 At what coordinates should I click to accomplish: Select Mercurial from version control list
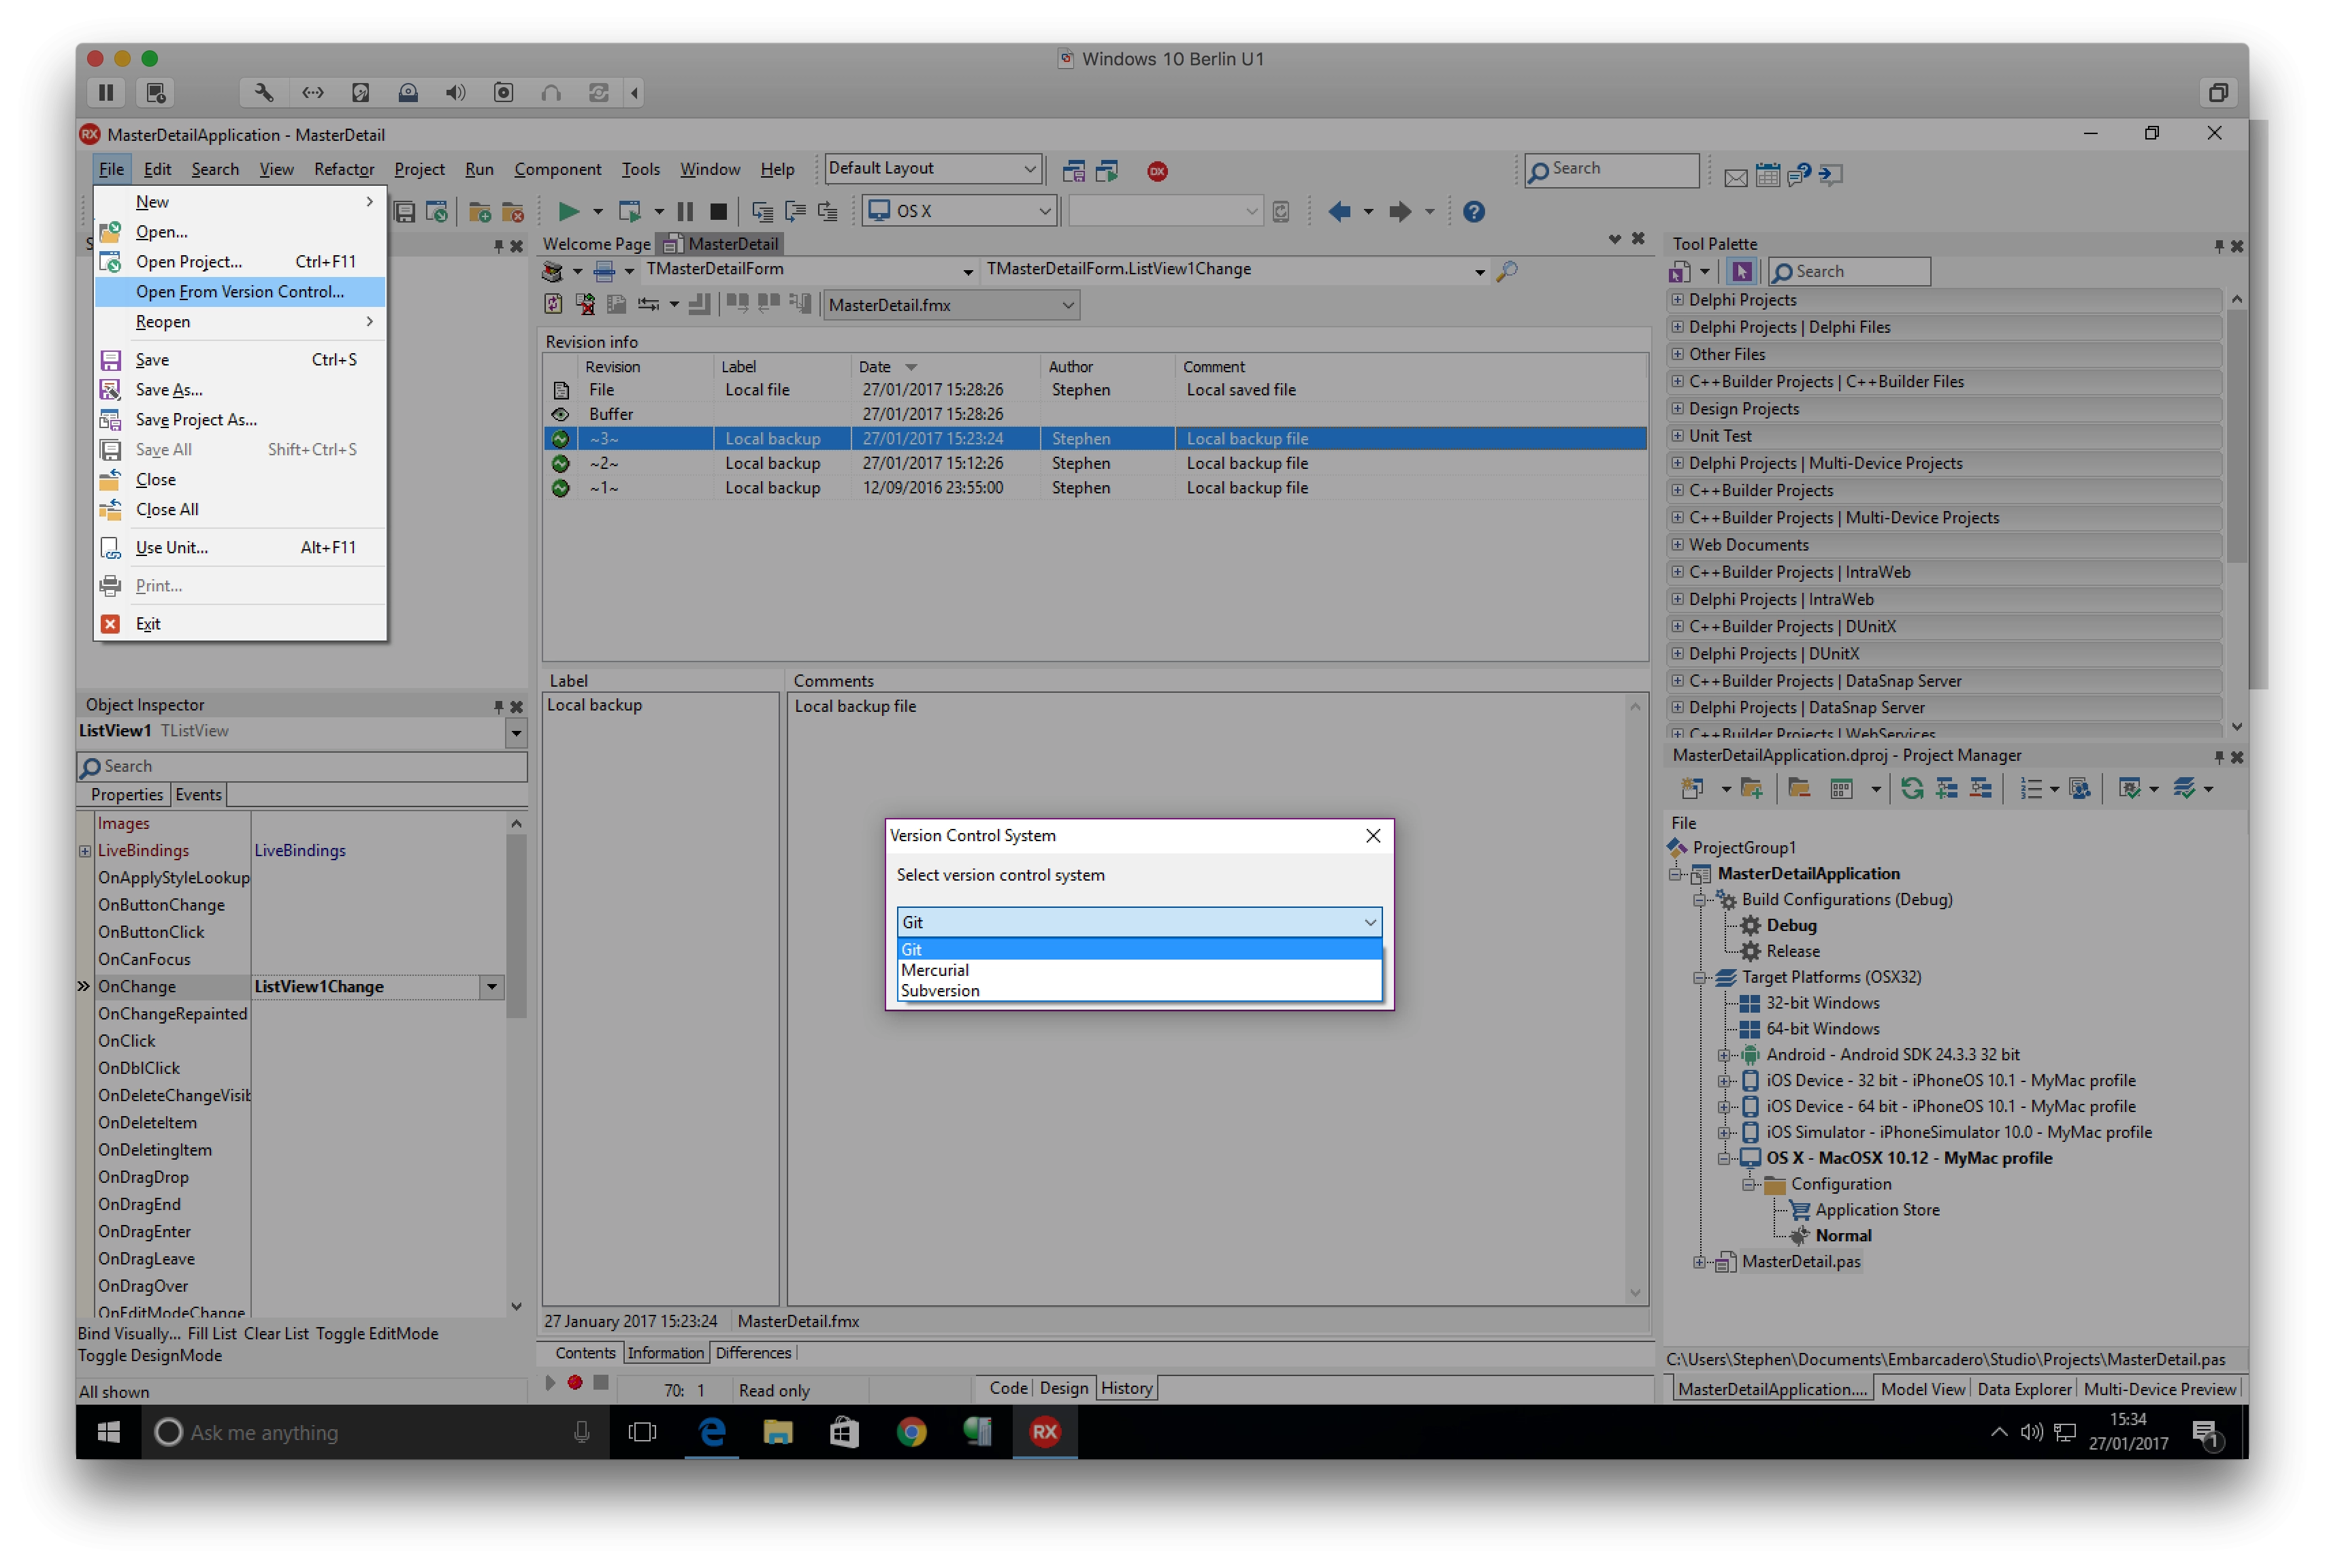[x=1138, y=970]
